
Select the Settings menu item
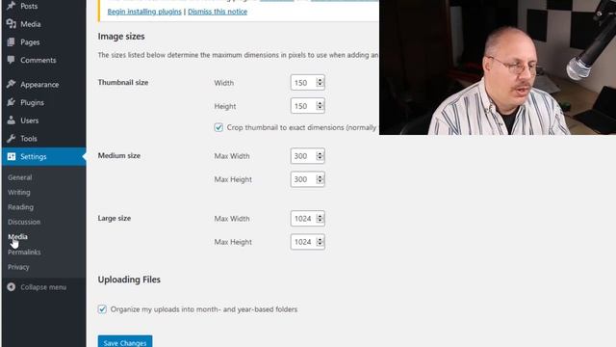43,156
